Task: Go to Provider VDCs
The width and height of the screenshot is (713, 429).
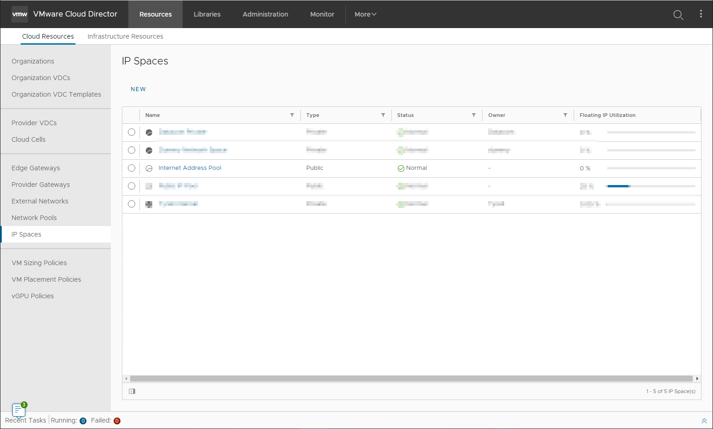Action: [34, 123]
